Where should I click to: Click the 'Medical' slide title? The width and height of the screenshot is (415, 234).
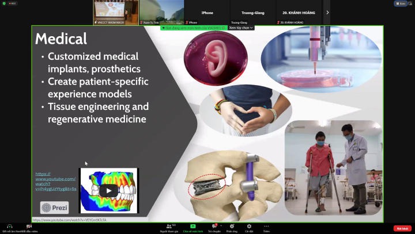coord(61,39)
